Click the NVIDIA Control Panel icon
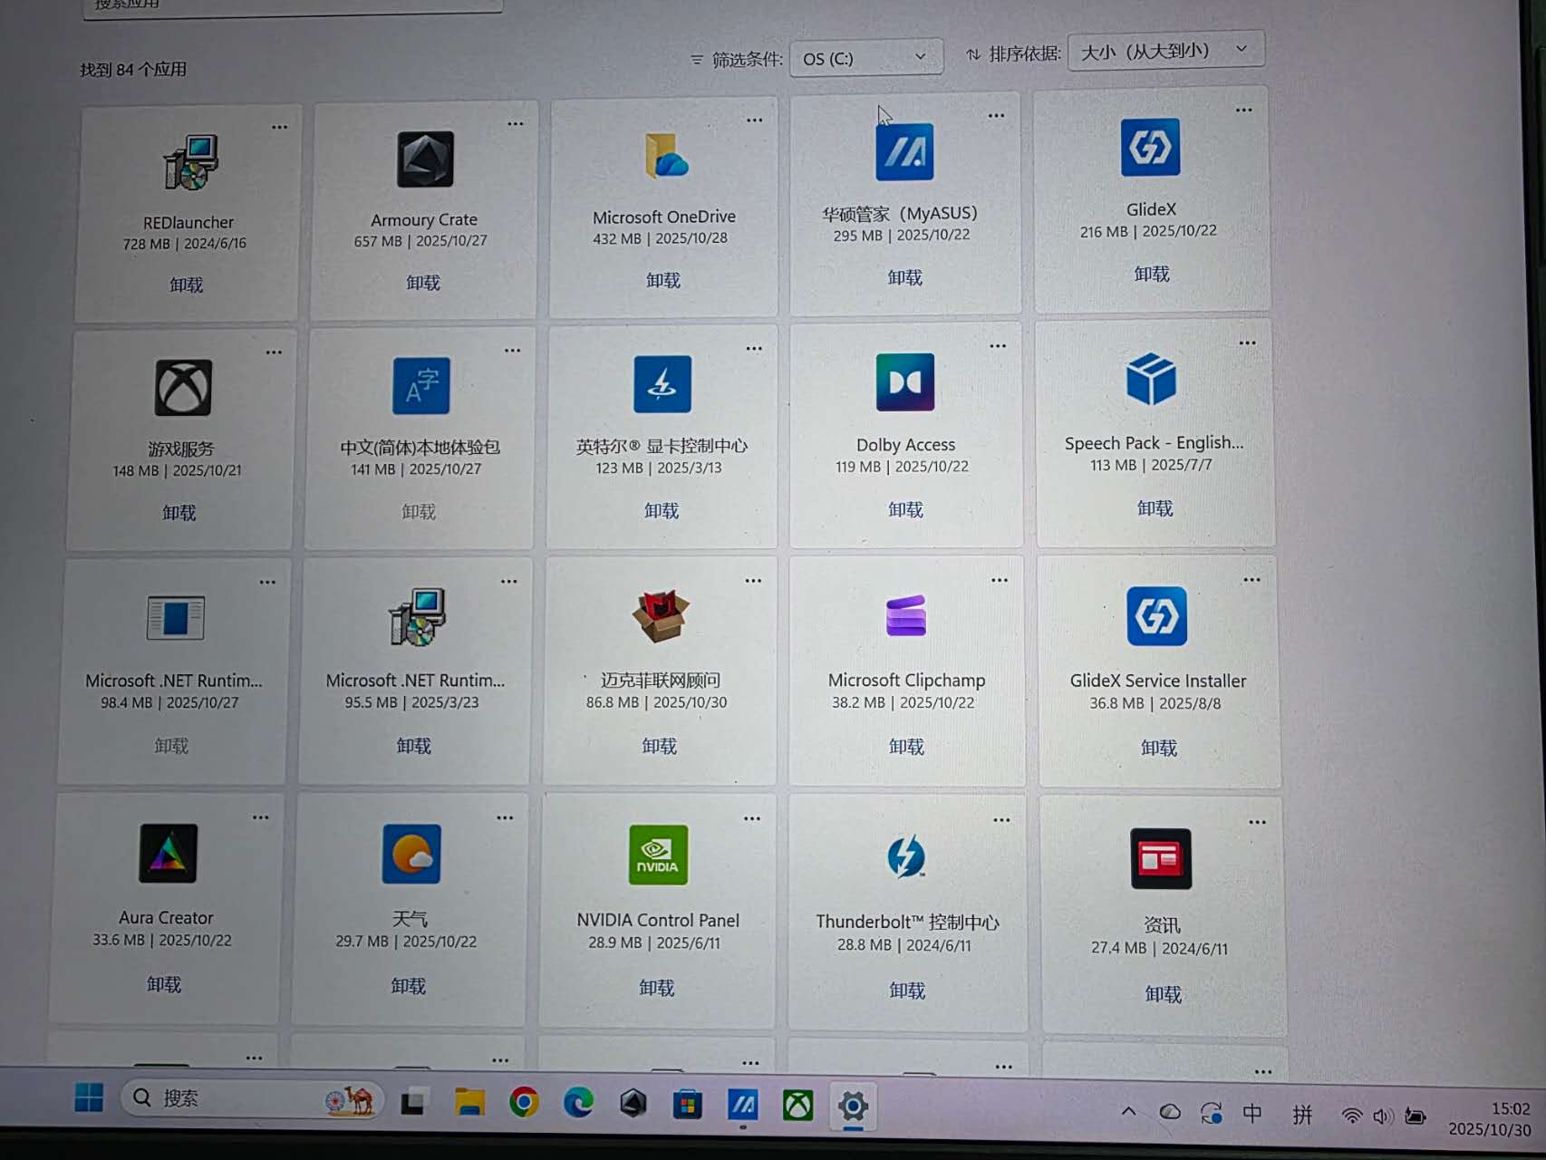Image resolution: width=1546 pixels, height=1160 pixels. [659, 855]
